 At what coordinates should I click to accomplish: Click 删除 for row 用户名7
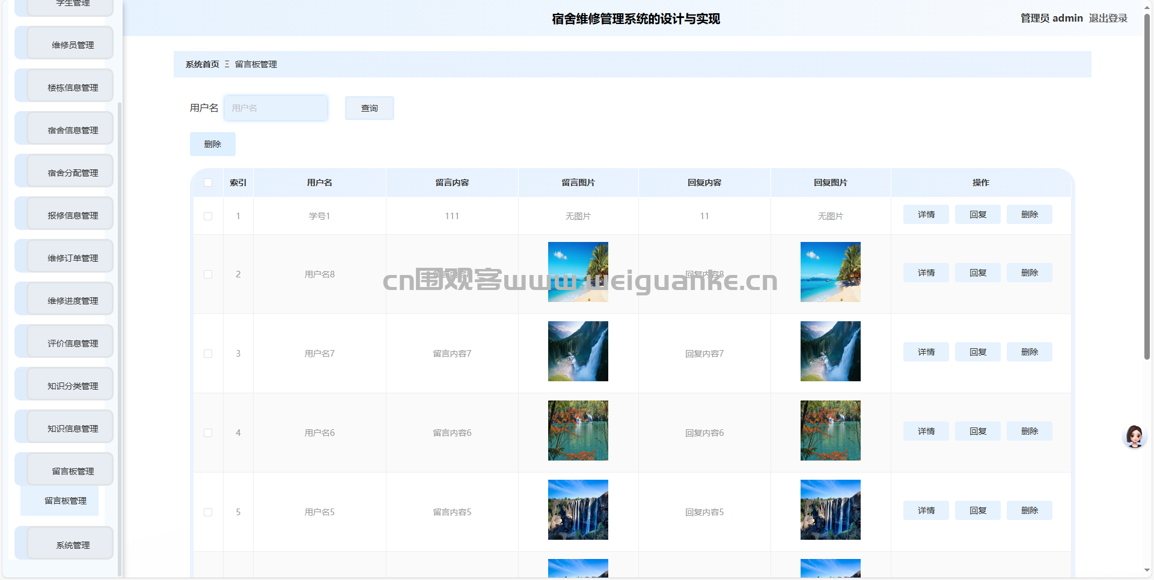(1030, 352)
